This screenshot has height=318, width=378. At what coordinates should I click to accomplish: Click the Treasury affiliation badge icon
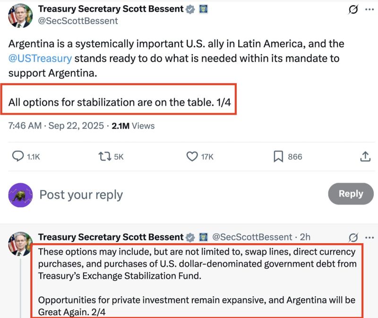(x=204, y=9)
